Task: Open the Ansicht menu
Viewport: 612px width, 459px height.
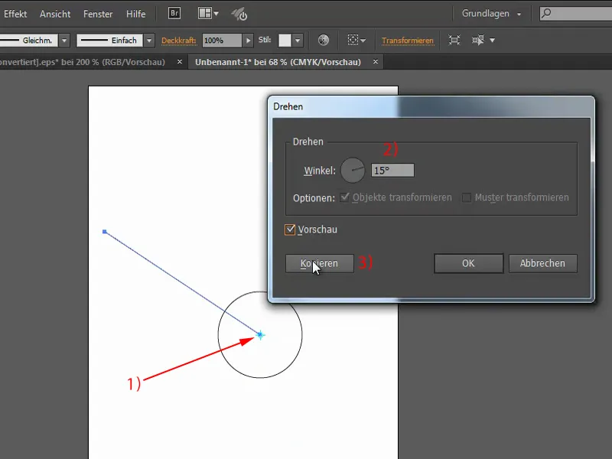Action: pyautogui.click(x=55, y=14)
